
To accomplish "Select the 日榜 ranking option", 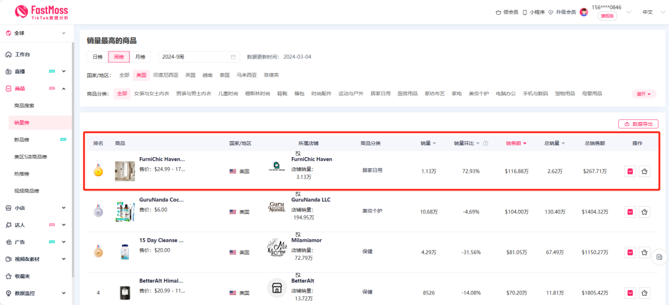I will [98, 57].
